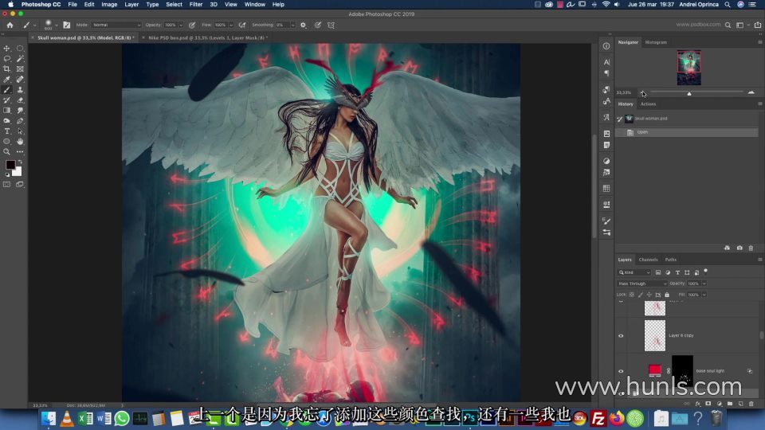Enable airbrush-style build-up effects
The width and height of the screenshot is (765, 430).
click(242, 25)
